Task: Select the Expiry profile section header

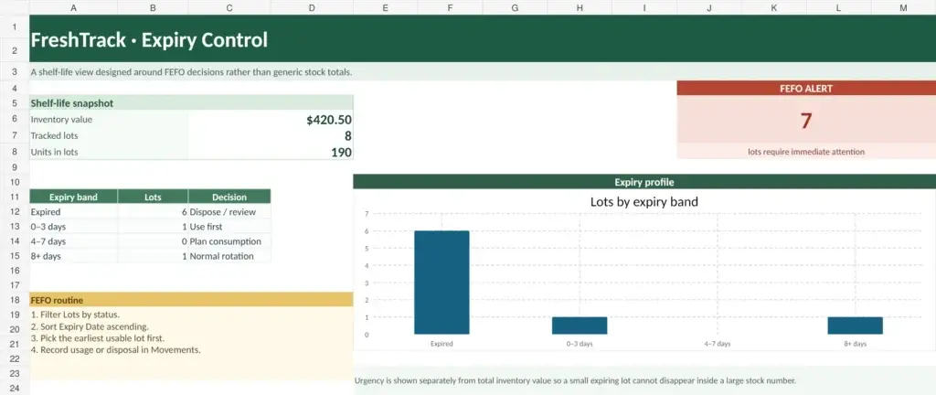Action: [644, 182]
